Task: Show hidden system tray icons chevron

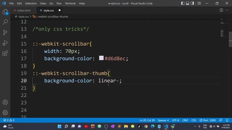Action: 195,126
